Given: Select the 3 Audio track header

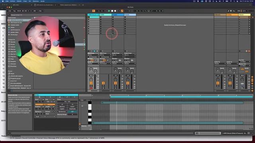Looking at the screenshot, I should tap(118, 15).
